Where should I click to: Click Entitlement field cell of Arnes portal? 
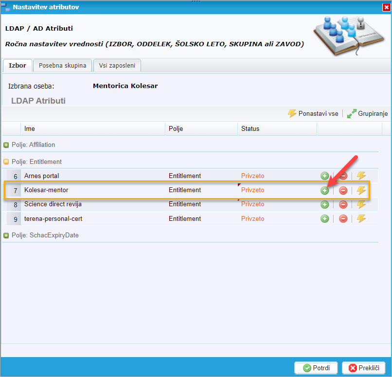[185, 176]
